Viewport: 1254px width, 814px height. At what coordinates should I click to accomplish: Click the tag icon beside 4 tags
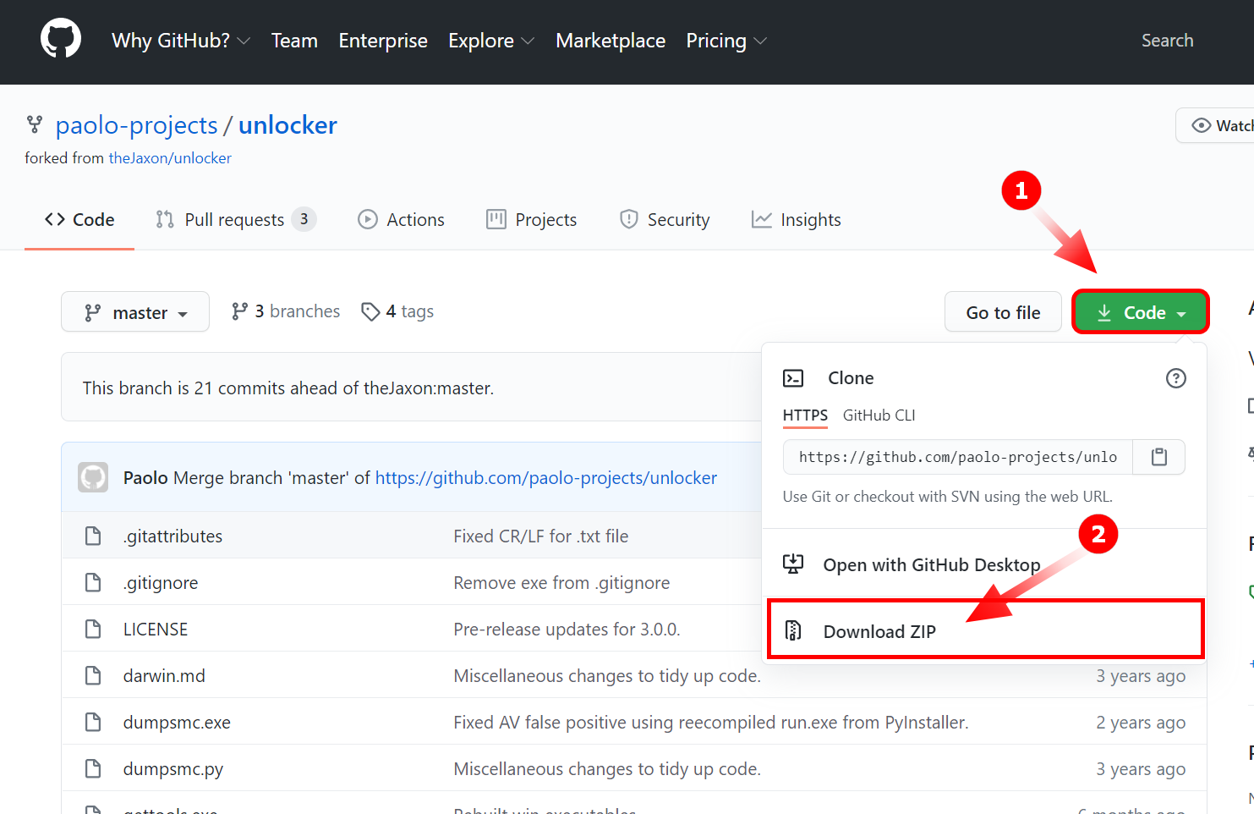(x=370, y=311)
